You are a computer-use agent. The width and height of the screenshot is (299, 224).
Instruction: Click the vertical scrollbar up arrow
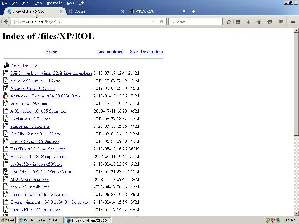[297, 30]
